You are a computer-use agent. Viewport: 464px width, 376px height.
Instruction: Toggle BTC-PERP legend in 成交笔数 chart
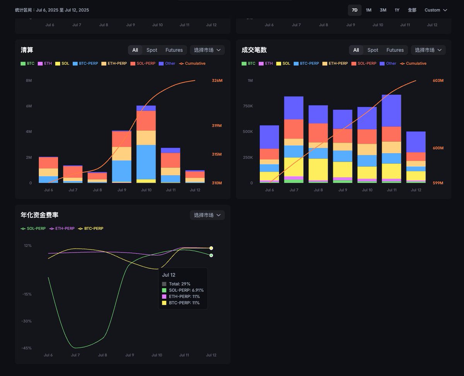point(306,63)
